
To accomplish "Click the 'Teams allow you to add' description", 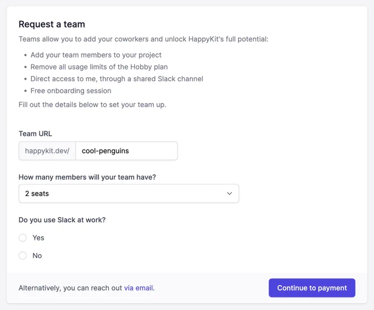I will [x=144, y=39].
